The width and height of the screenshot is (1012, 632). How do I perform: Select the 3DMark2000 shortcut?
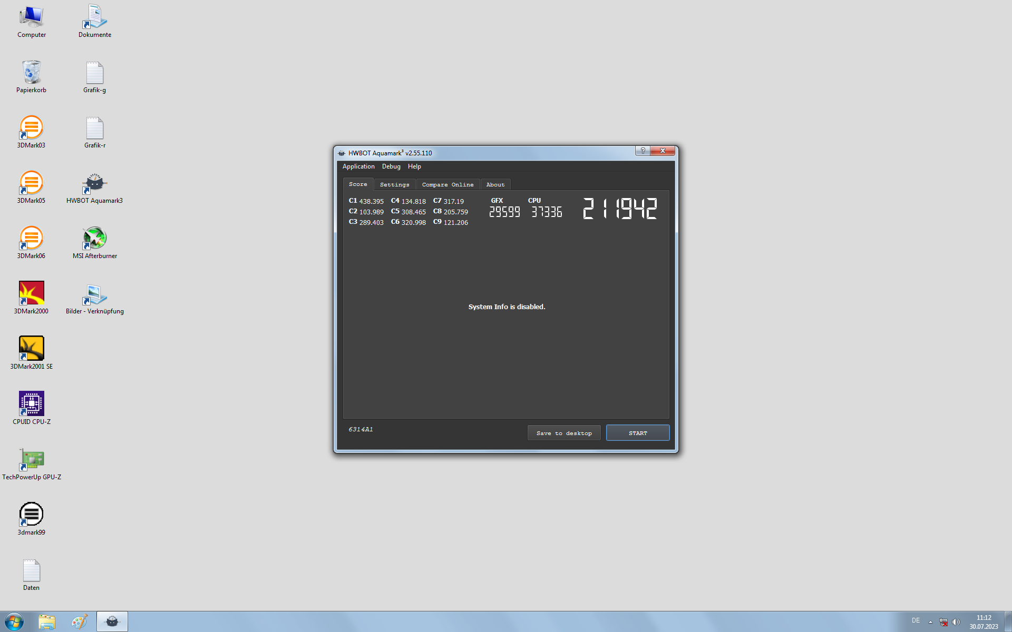[32, 299]
